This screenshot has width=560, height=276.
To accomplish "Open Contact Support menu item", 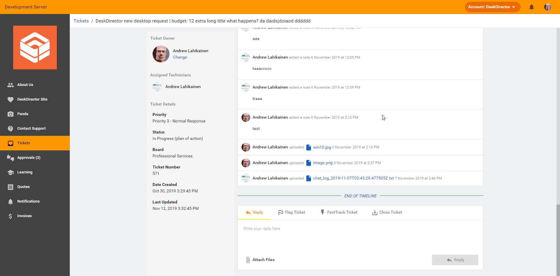I will coord(35,129).
